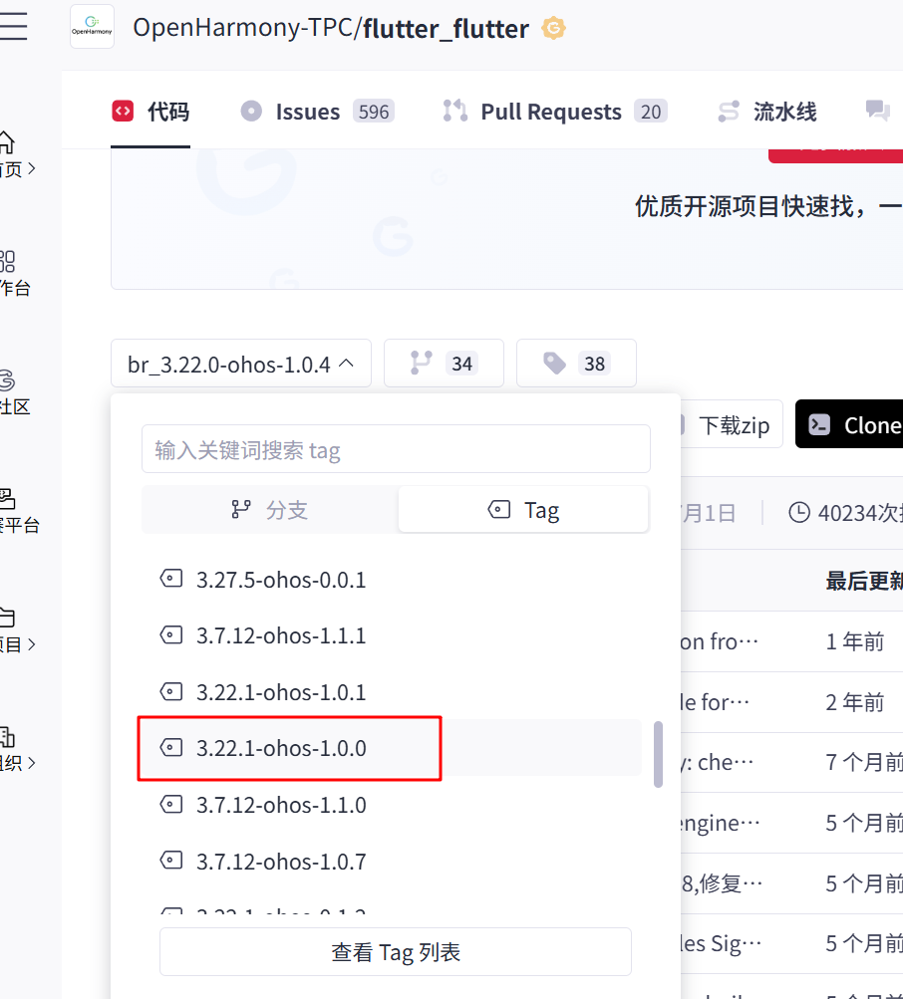903x999 pixels.
Task: Open the Pull Requests tab
Action: [555, 112]
